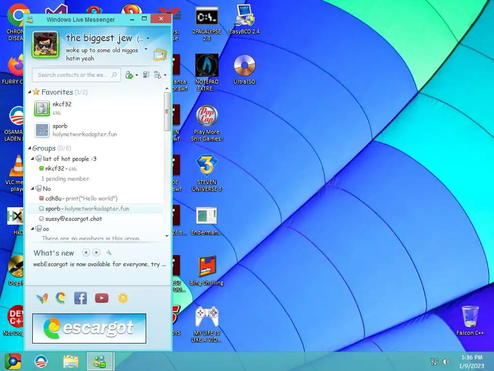
Task: Show next What's new item
Action: pos(96,252)
